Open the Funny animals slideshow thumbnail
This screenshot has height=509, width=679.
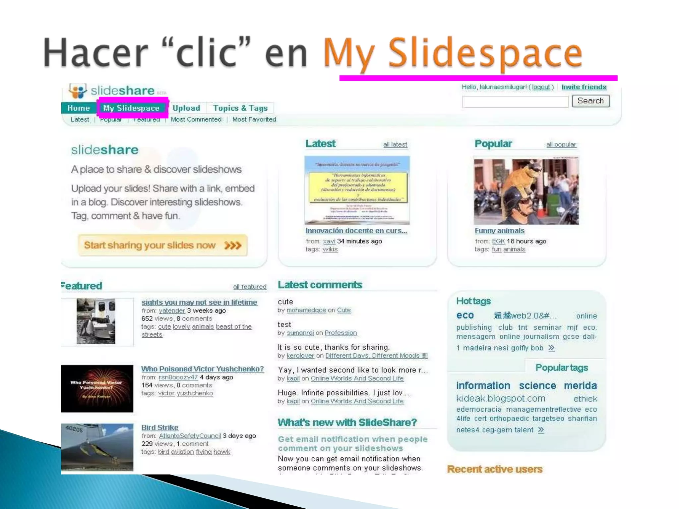tap(526, 191)
